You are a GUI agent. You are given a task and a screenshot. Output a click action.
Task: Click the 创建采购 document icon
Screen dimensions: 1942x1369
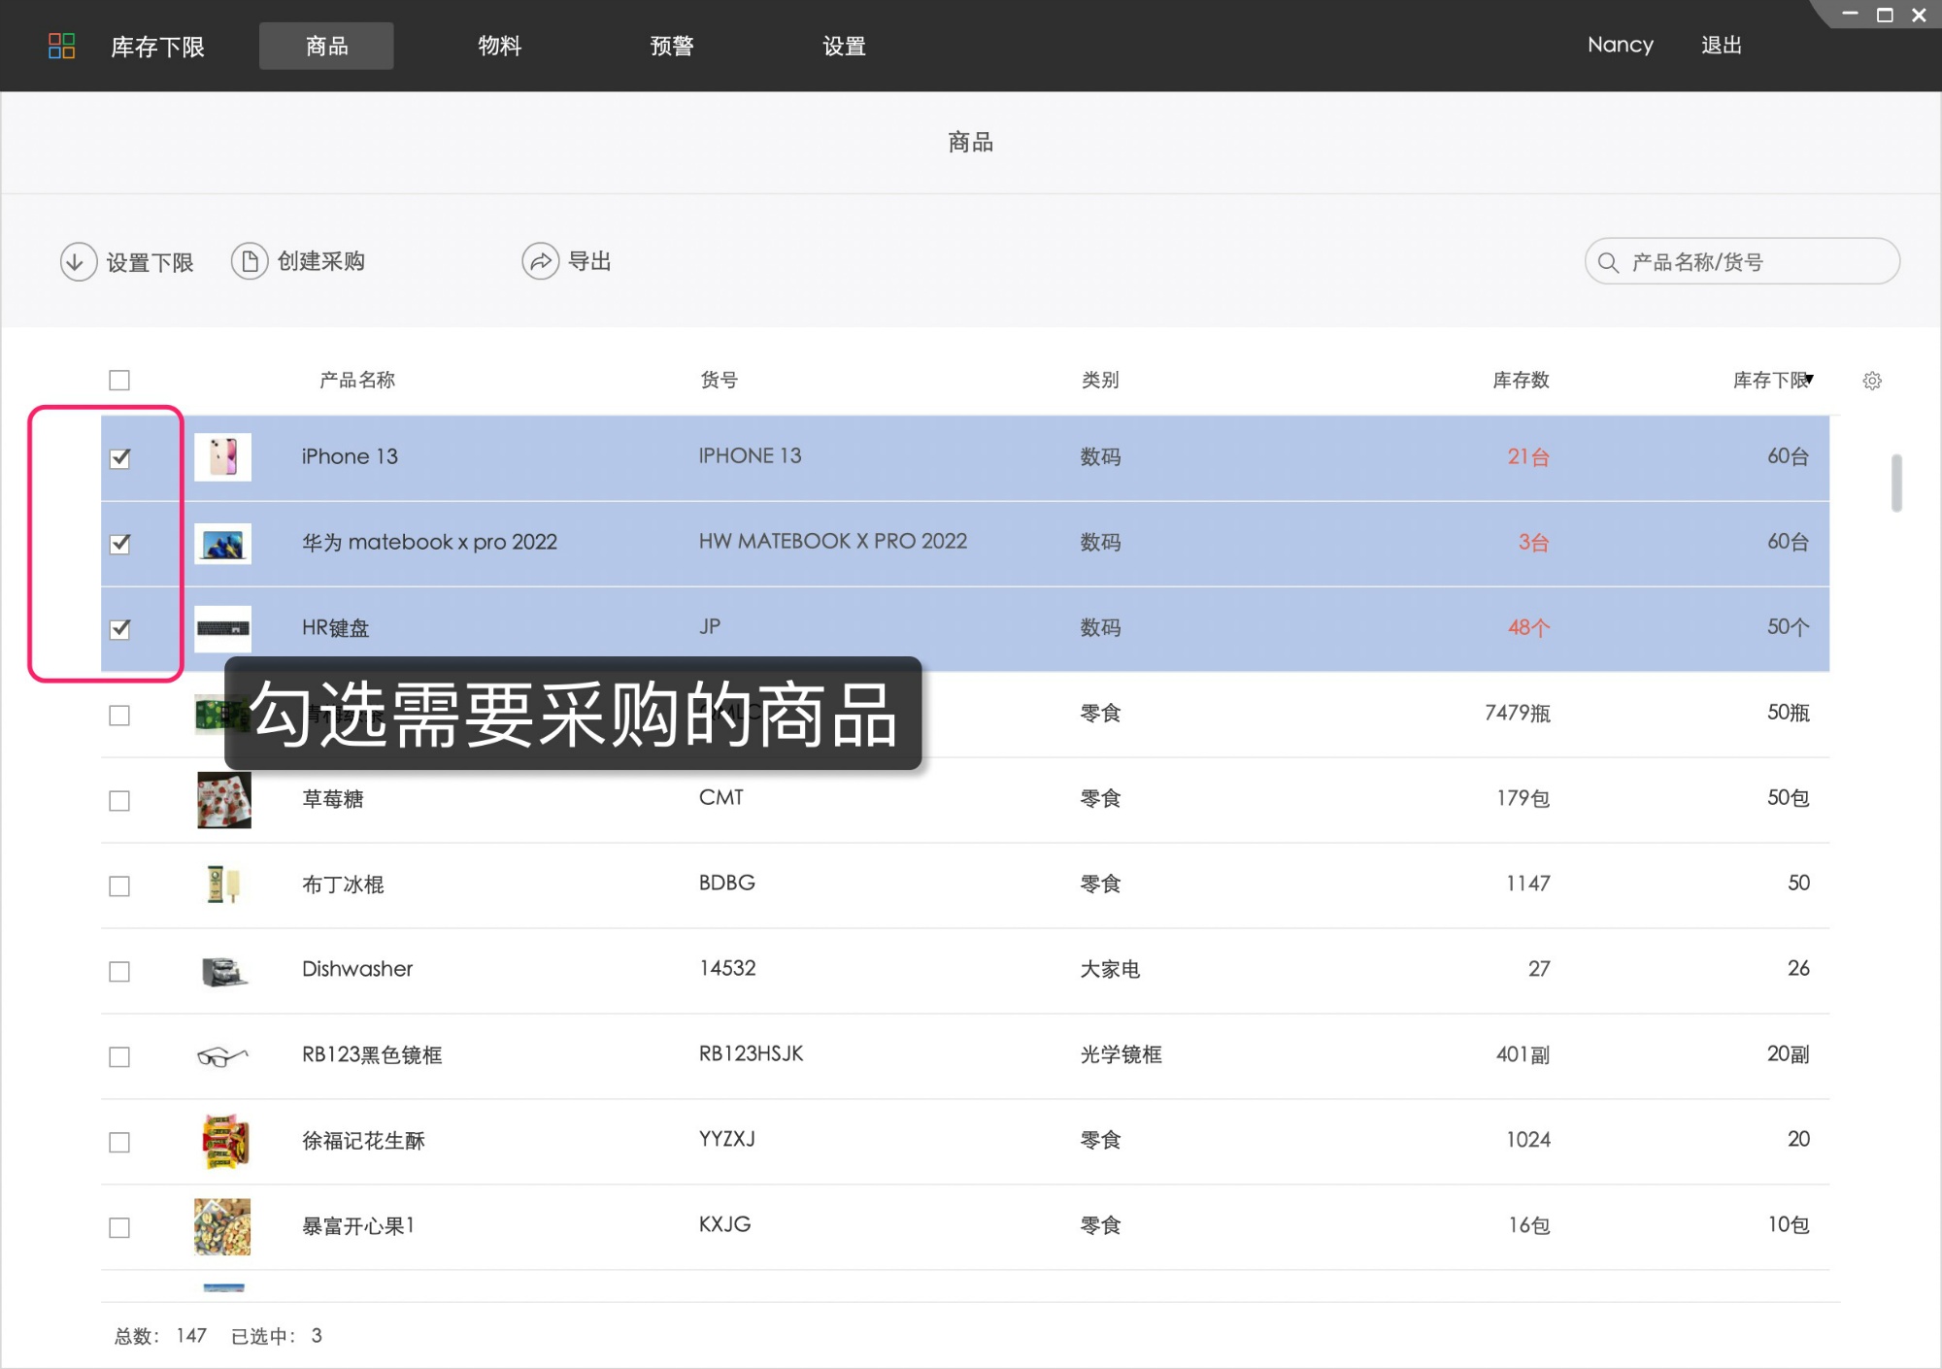pyautogui.click(x=249, y=261)
